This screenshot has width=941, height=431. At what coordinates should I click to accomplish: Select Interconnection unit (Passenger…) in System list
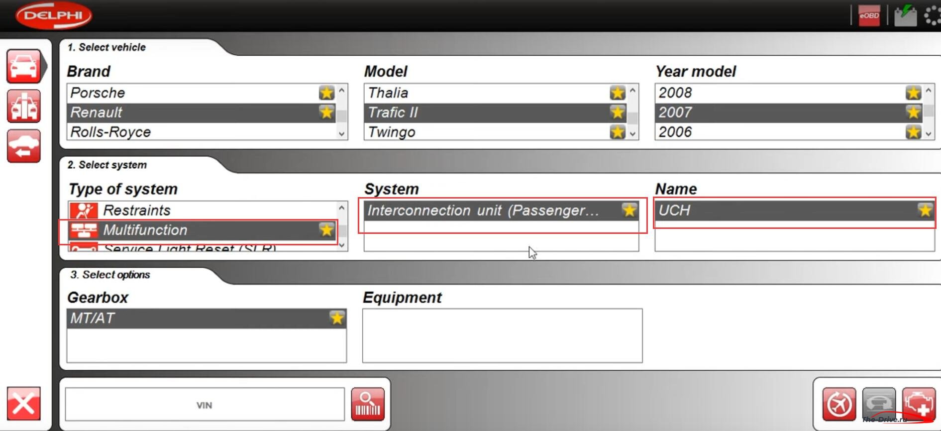point(501,211)
